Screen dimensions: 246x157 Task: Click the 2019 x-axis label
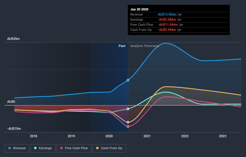(x=71, y=136)
